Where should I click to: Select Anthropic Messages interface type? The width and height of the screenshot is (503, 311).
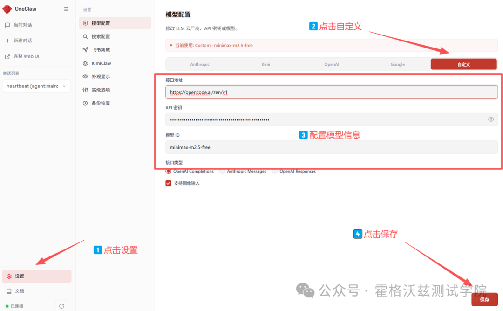pos(243,171)
